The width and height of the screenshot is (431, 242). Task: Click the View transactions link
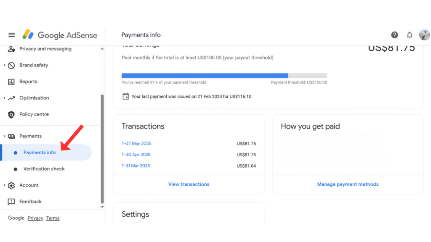pyautogui.click(x=189, y=184)
